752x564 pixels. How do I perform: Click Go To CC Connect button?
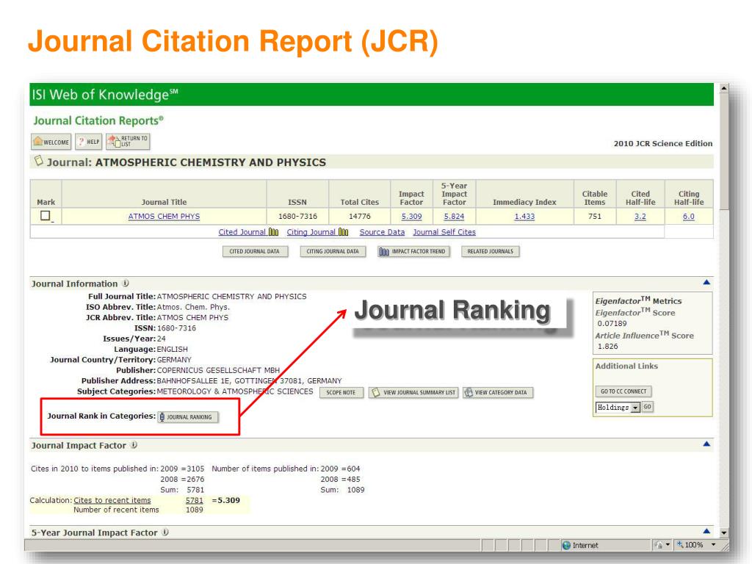pos(623,391)
